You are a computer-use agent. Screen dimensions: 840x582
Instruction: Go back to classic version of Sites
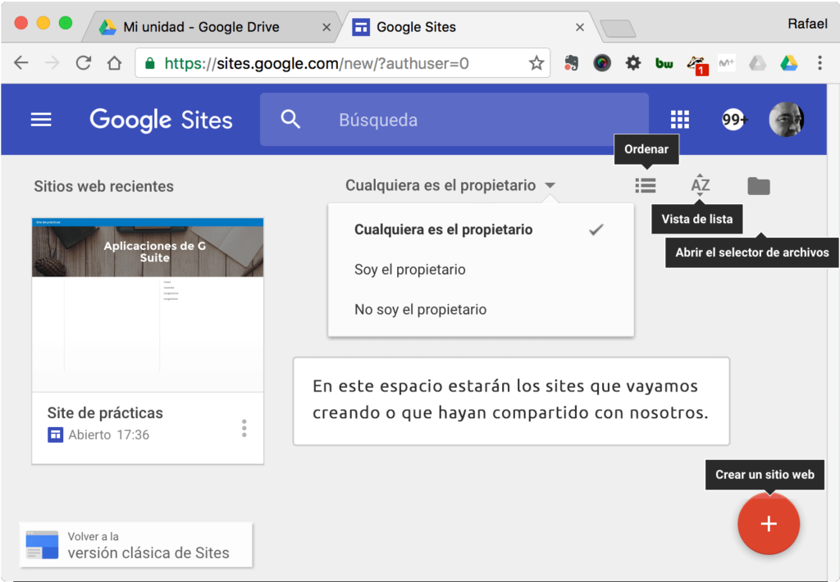[136, 545]
